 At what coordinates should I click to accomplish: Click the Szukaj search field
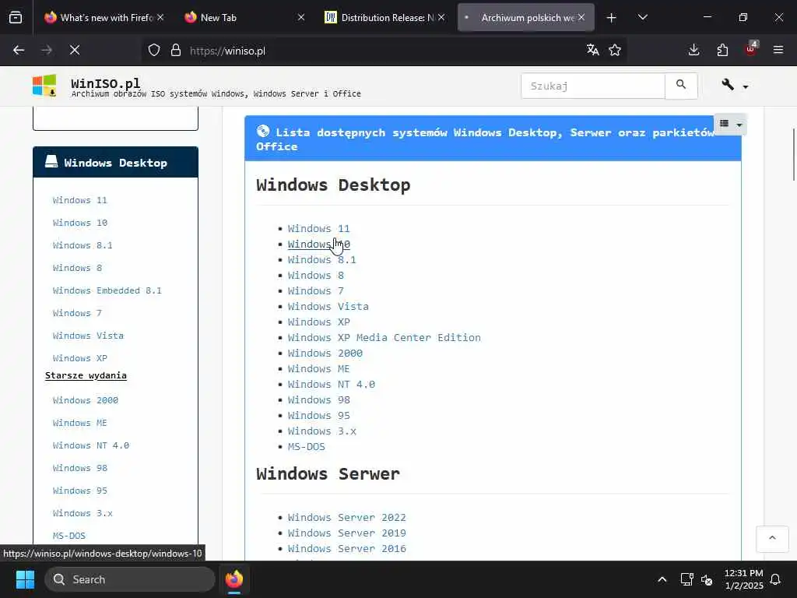pyautogui.click(x=592, y=86)
